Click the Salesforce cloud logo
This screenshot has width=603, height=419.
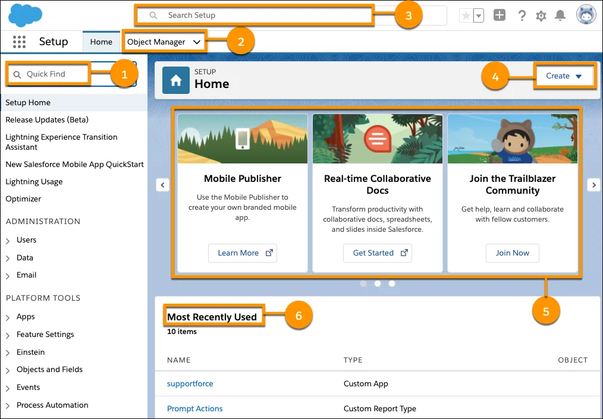pyautogui.click(x=26, y=15)
